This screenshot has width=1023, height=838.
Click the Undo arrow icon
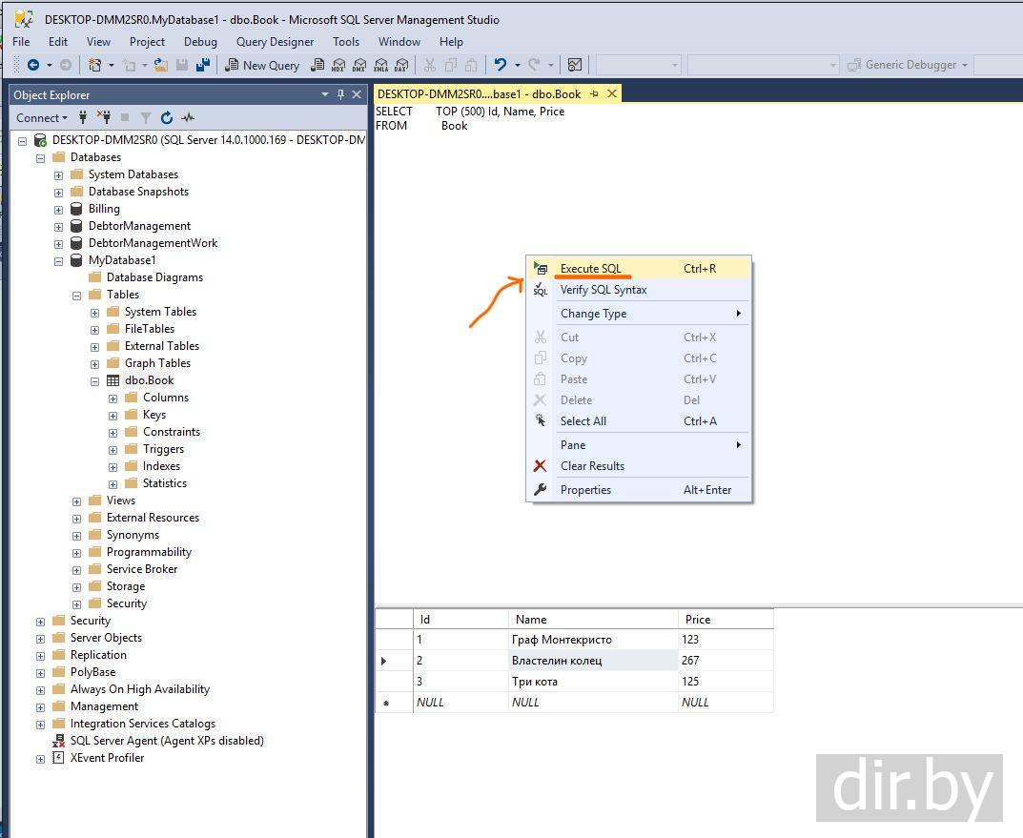500,65
